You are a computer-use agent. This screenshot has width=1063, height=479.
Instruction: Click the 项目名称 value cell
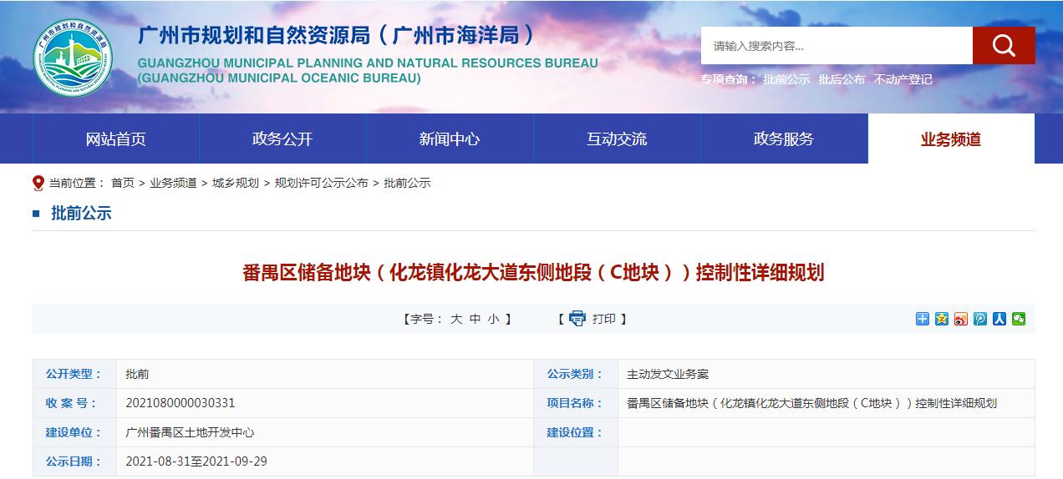tap(826, 403)
